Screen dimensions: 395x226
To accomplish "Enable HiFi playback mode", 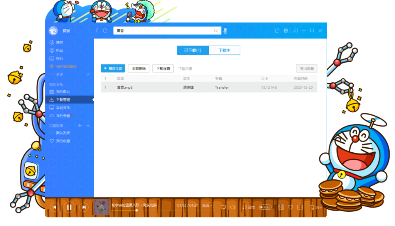I will click(265, 207).
